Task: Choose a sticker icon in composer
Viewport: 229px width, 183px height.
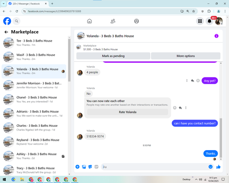Action: click(x=90, y=167)
